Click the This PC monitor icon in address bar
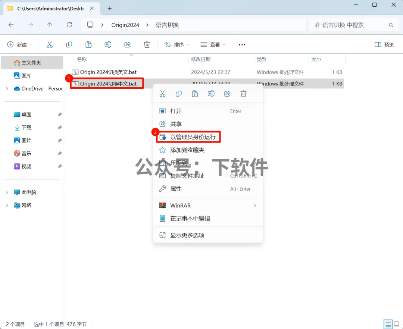This screenshot has width=403, height=329. tap(90, 25)
